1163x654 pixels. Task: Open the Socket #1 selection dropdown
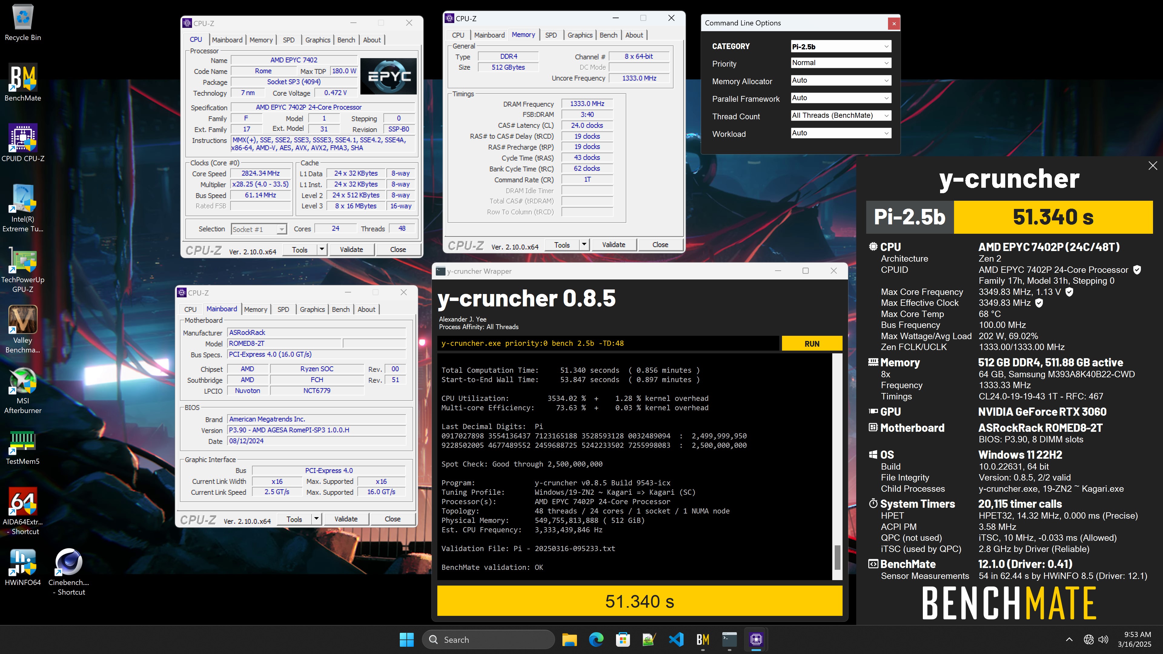point(259,229)
